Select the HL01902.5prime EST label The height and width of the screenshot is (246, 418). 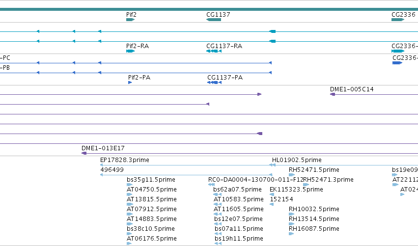coord(297,160)
